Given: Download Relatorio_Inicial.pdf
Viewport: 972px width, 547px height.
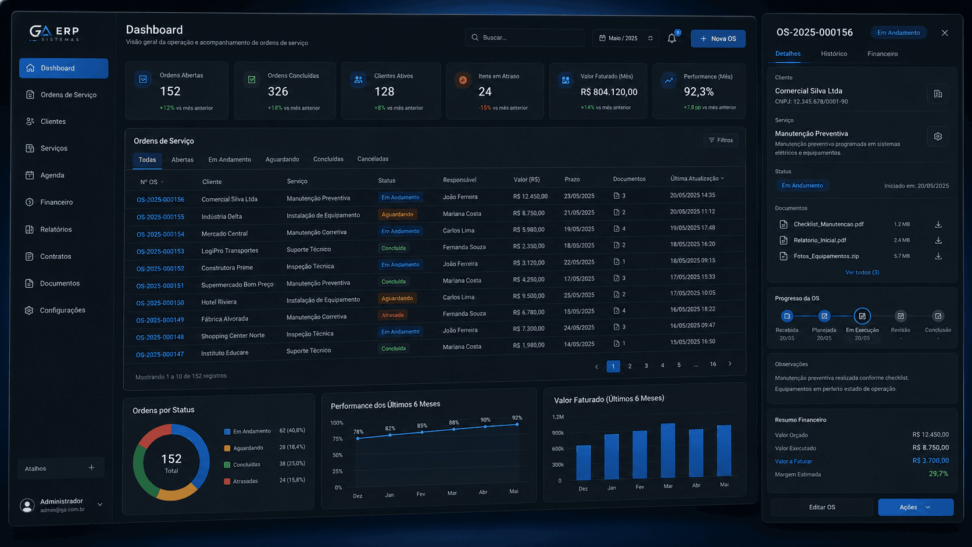Looking at the screenshot, I should pyautogui.click(x=938, y=240).
